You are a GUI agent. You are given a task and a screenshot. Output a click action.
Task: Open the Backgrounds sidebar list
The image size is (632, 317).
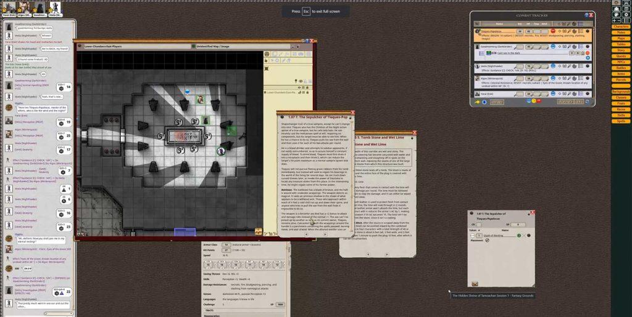pos(621,92)
